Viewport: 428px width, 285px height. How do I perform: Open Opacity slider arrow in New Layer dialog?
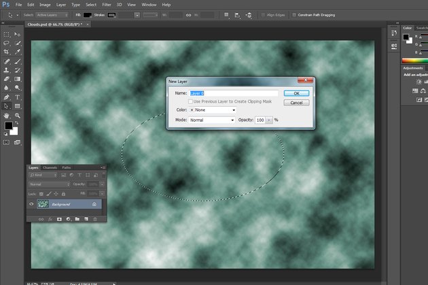click(269, 120)
